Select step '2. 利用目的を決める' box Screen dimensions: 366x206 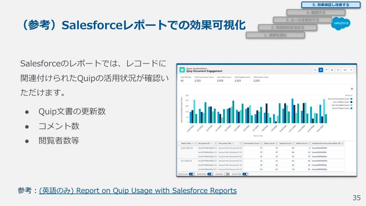point(288,27)
